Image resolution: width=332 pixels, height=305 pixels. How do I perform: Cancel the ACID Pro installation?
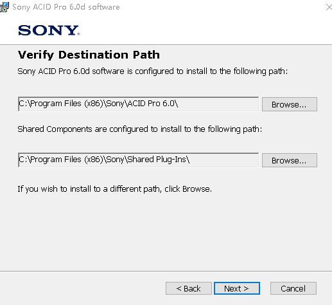tap(293, 288)
